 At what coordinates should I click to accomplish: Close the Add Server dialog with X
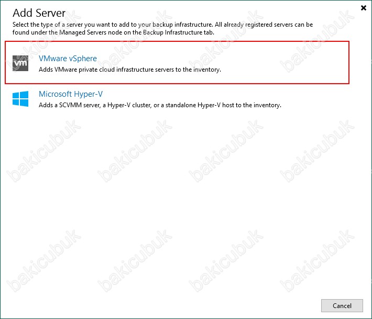364,8
